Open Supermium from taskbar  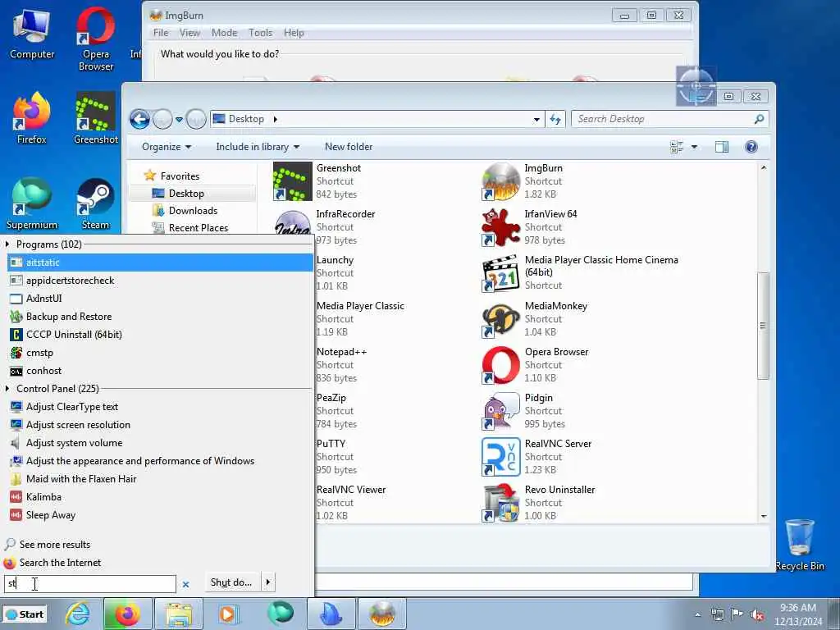click(281, 614)
